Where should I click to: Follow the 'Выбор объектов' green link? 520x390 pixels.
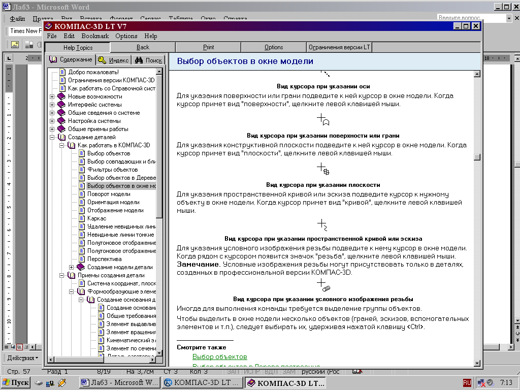(x=219, y=357)
